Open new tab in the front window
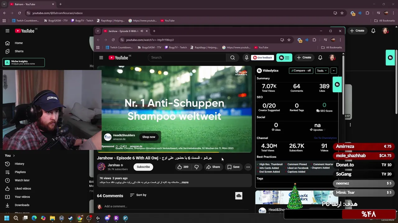Image resolution: width=398 pixels, height=223 pixels. point(154,31)
